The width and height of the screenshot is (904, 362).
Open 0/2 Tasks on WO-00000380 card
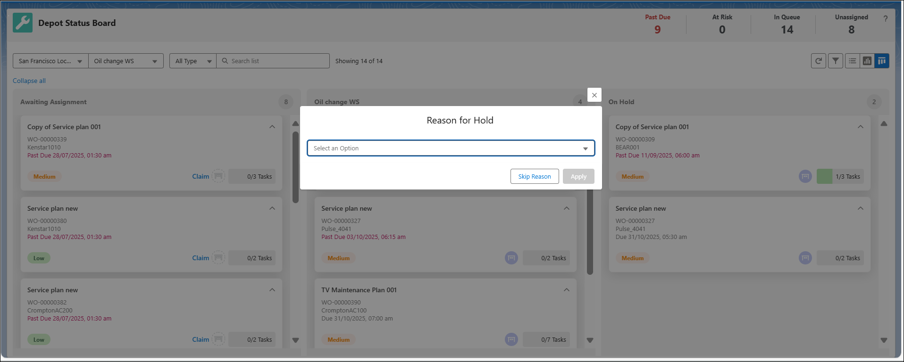pos(252,258)
